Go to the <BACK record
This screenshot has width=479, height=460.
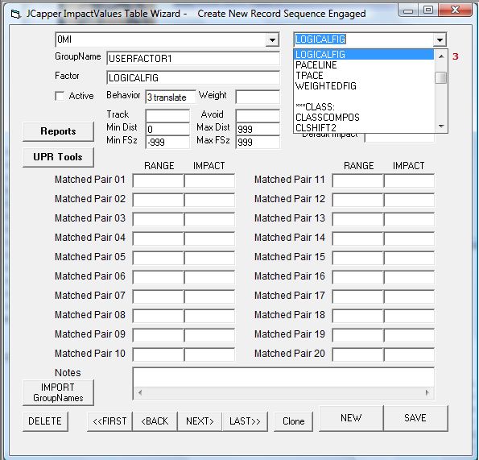pyautogui.click(x=155, y=421)
